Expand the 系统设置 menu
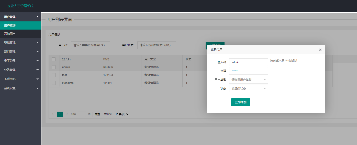 (x=20, y=88)
